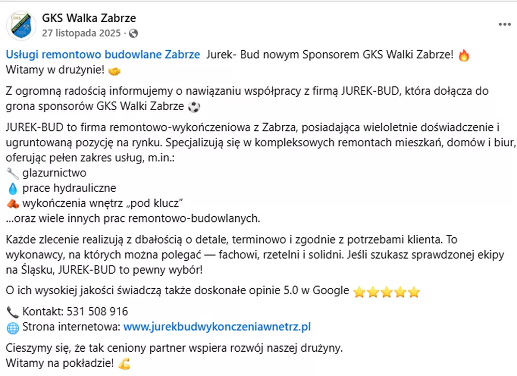Click the water droplet emoji beside prace hydrauliczne
Screen dimensions: 517x376
click(x=12, y=188)
